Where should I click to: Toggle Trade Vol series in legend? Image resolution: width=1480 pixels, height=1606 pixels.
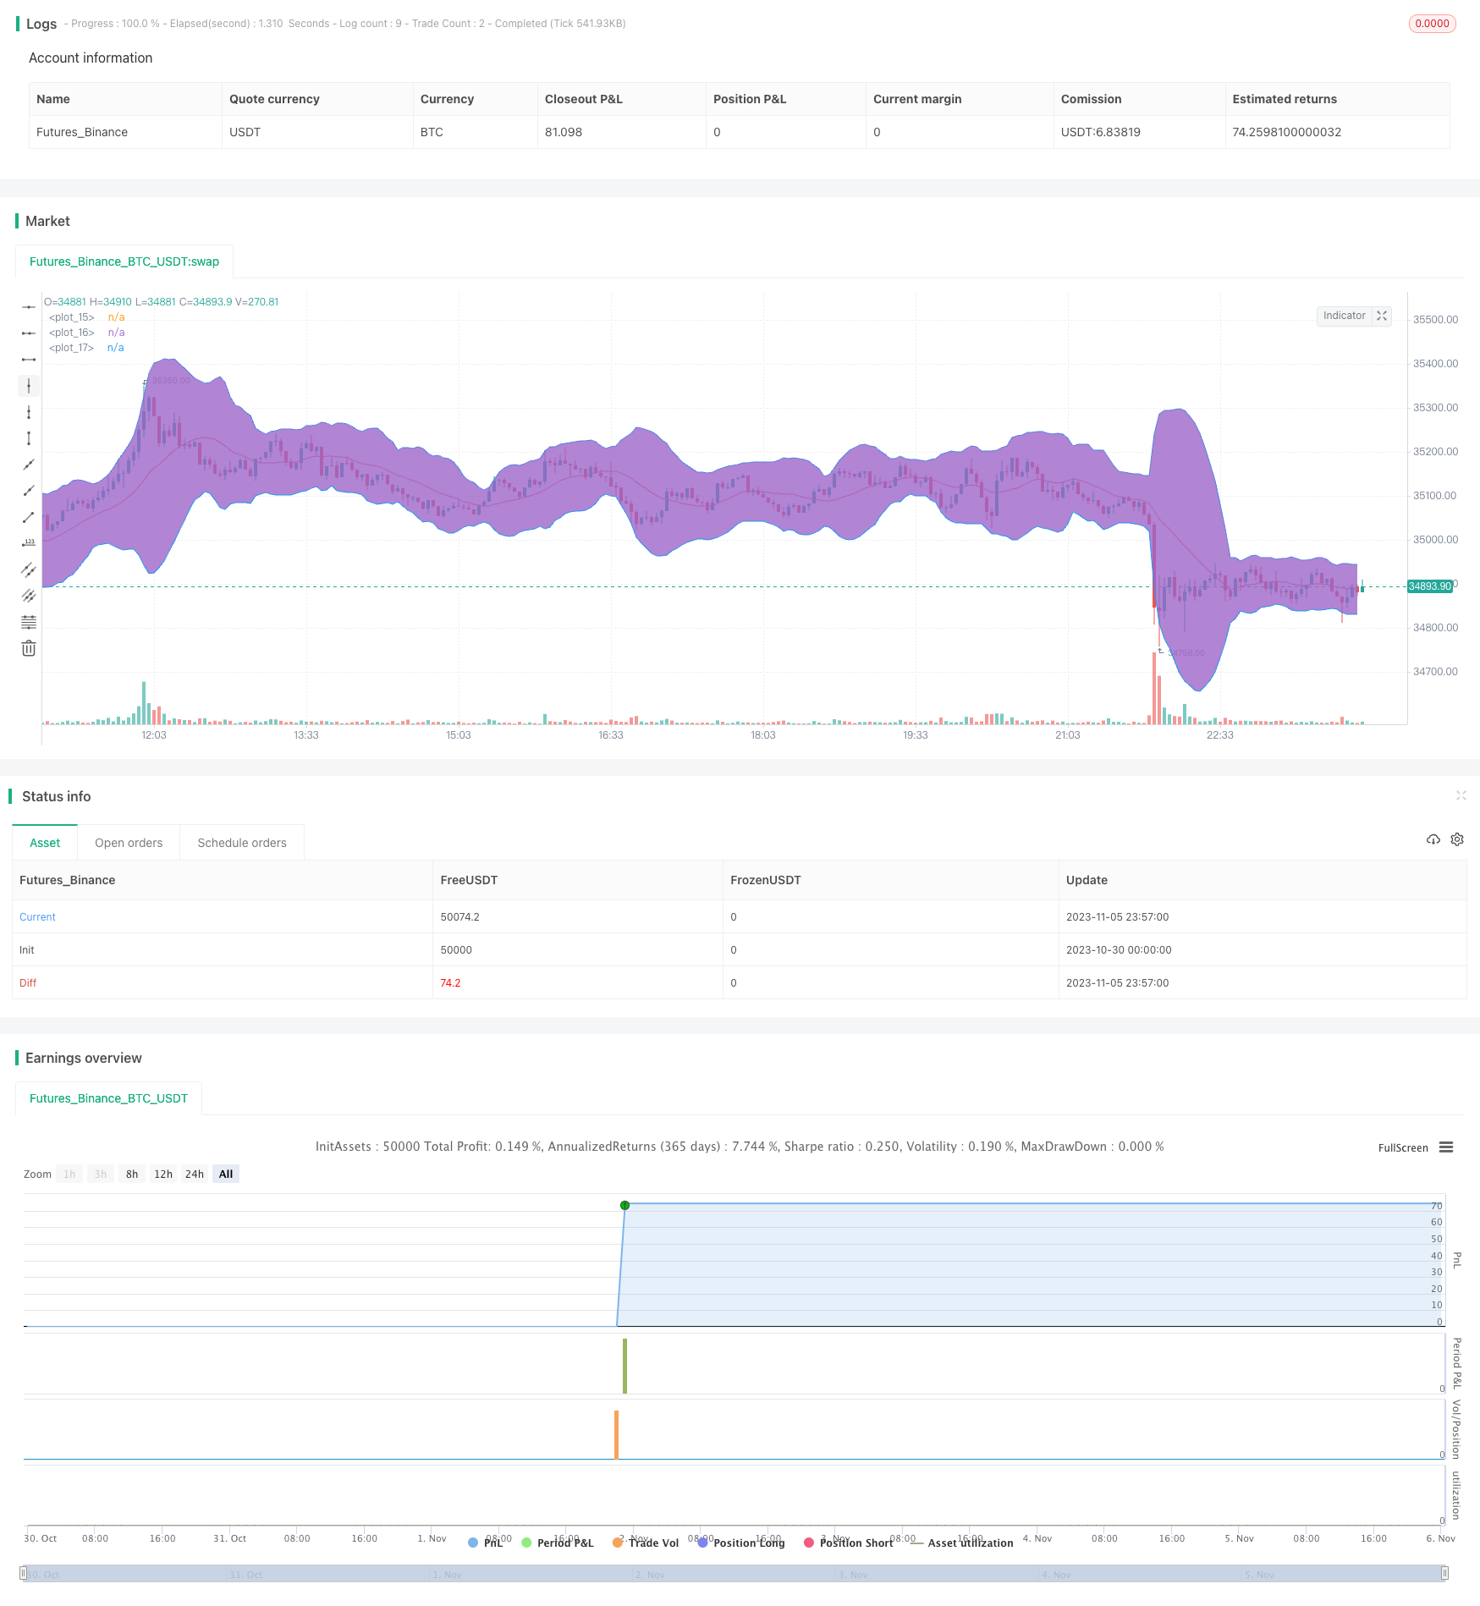tap(646, 1543)
